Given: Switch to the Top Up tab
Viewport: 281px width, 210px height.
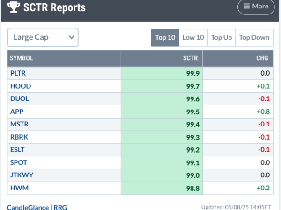Looking at the screenshot, I should click(222, 38).
